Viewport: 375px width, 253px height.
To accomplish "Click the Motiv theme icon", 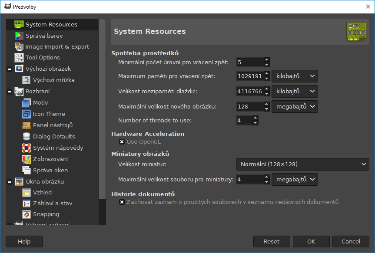I will [x=26, y=103].
